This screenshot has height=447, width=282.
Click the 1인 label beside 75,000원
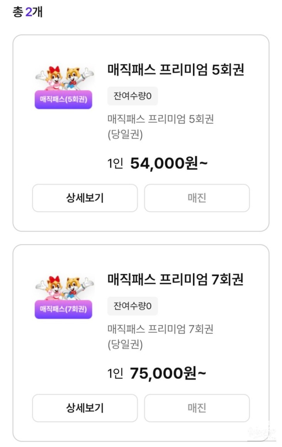(115, 374)
